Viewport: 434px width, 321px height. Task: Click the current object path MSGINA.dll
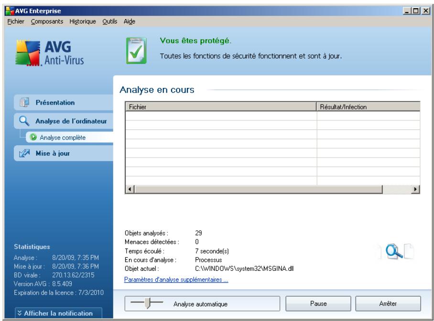244,268
